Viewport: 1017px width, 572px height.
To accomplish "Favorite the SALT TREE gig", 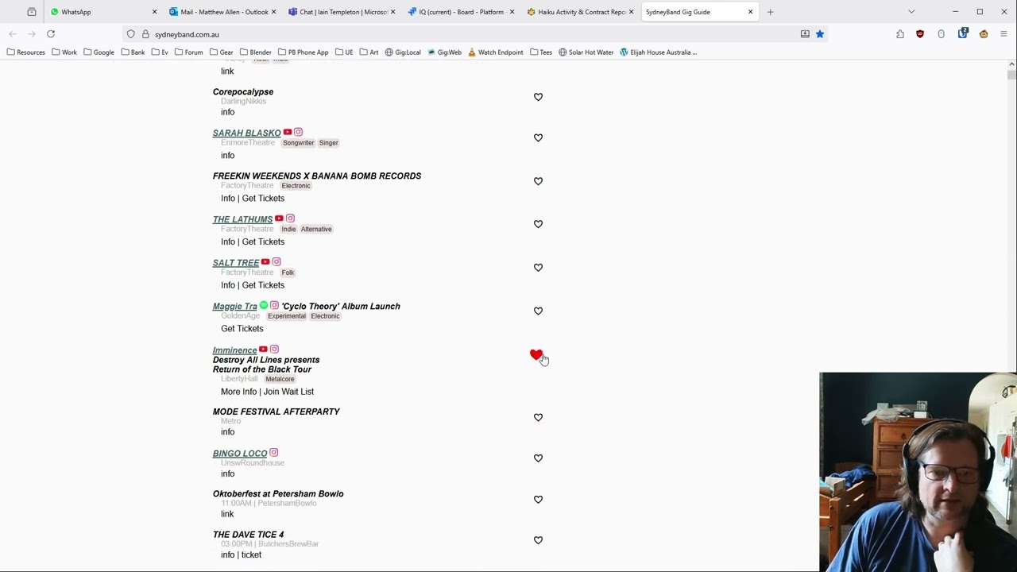I will pos(538,268).
